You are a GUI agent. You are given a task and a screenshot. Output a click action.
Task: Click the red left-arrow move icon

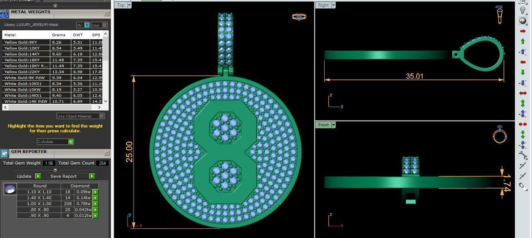point(523,62)
